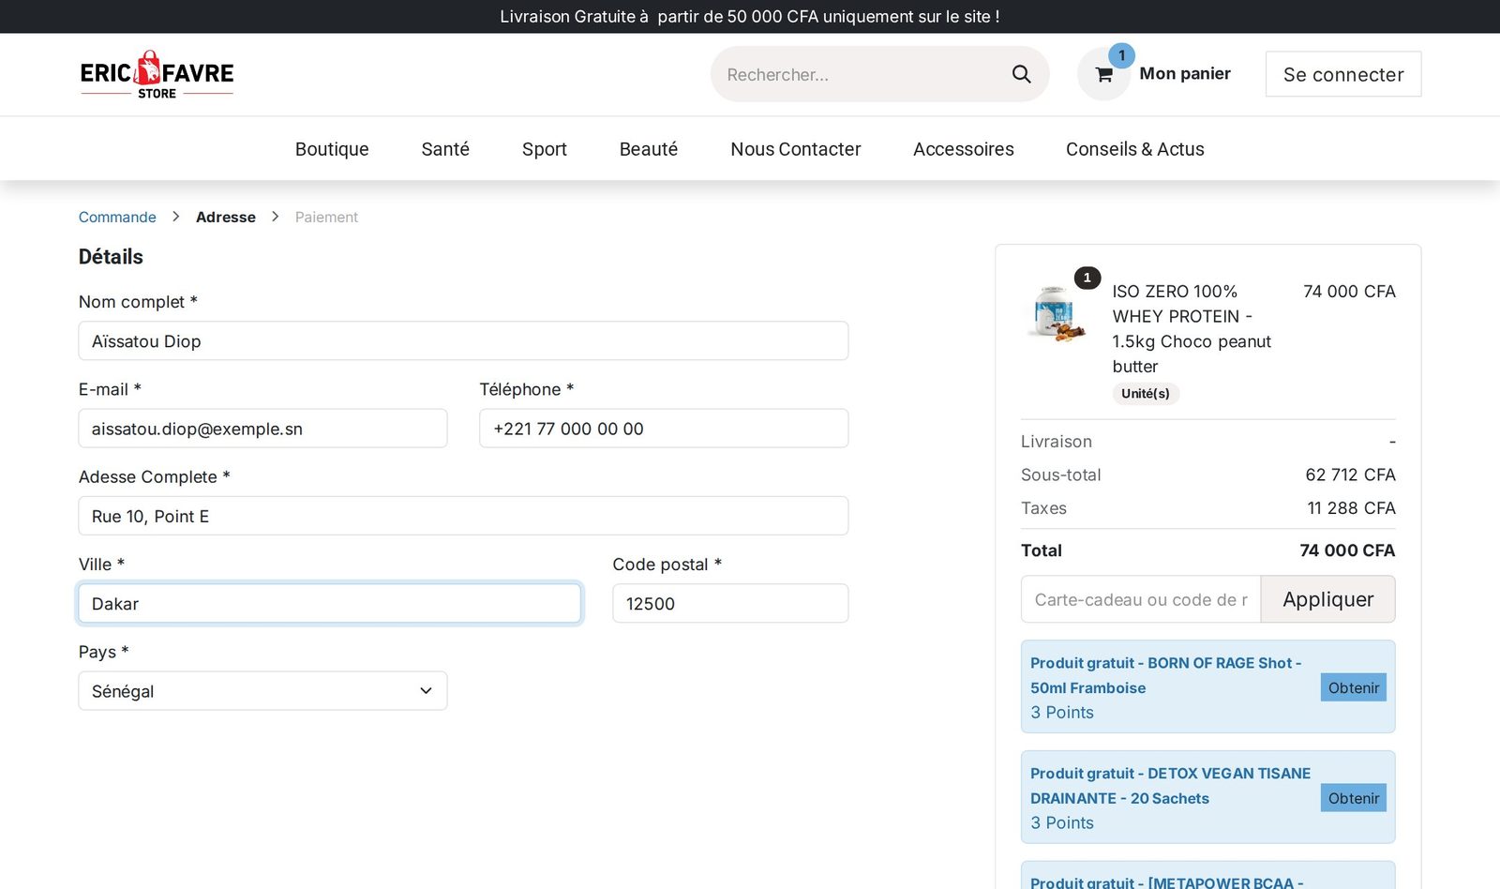The image size is (1500, 889).
Task: Click the Appliquer button
Action: coord(1327,599)
